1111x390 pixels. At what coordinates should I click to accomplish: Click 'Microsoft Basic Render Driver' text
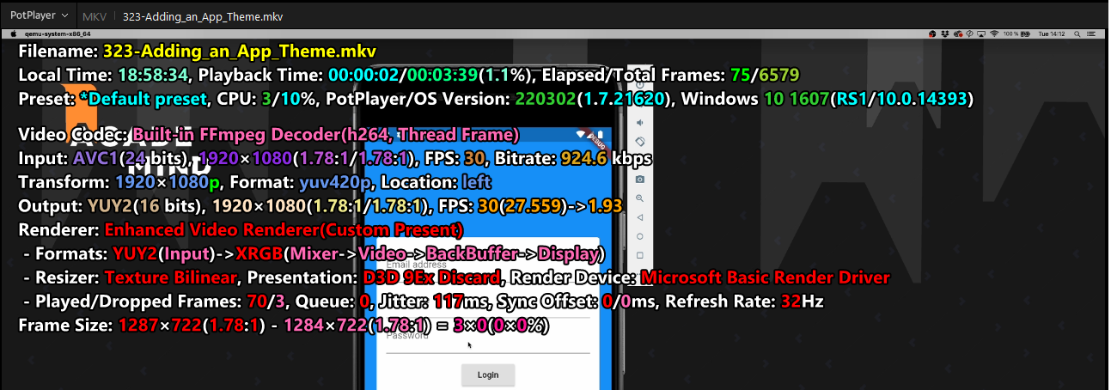(765, 277)
